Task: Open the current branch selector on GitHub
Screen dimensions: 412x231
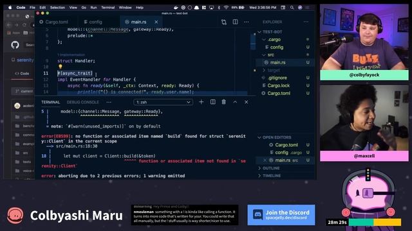Action: click(x=24, y=91)
